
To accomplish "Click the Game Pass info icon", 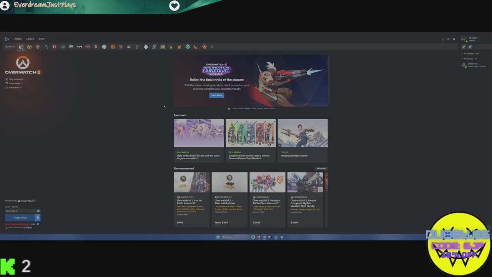I will 33,201.
